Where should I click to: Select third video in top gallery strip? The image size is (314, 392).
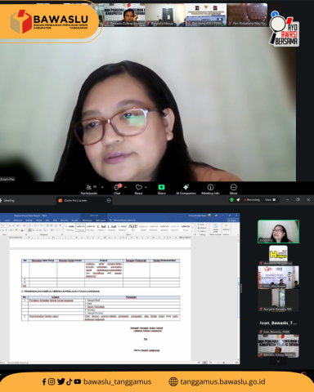point(206,15)
